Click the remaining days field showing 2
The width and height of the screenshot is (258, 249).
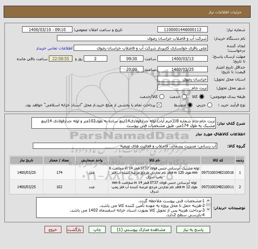[95, 58]
